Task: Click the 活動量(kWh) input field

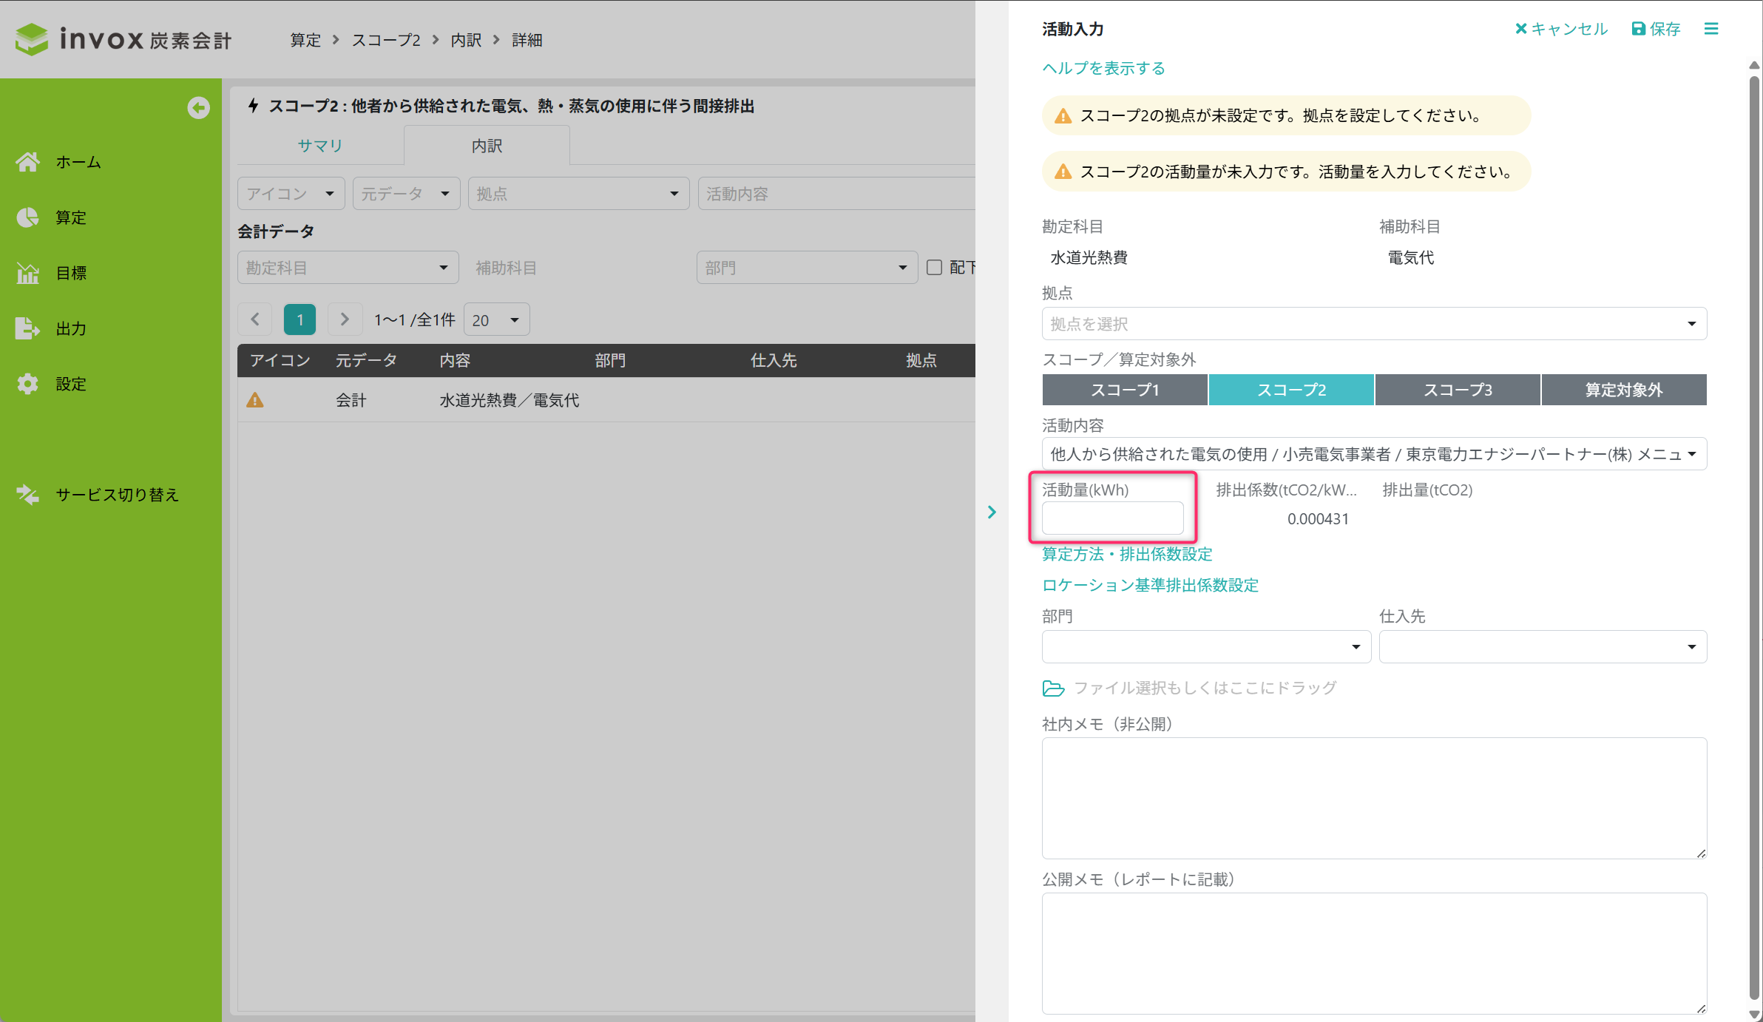Action: 1112,518
